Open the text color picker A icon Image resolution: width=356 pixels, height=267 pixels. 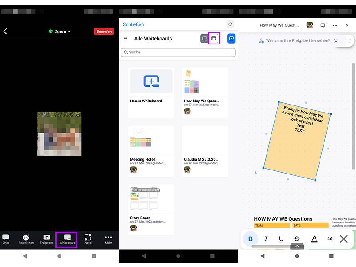pyautogui.click(x=314, y=239)
